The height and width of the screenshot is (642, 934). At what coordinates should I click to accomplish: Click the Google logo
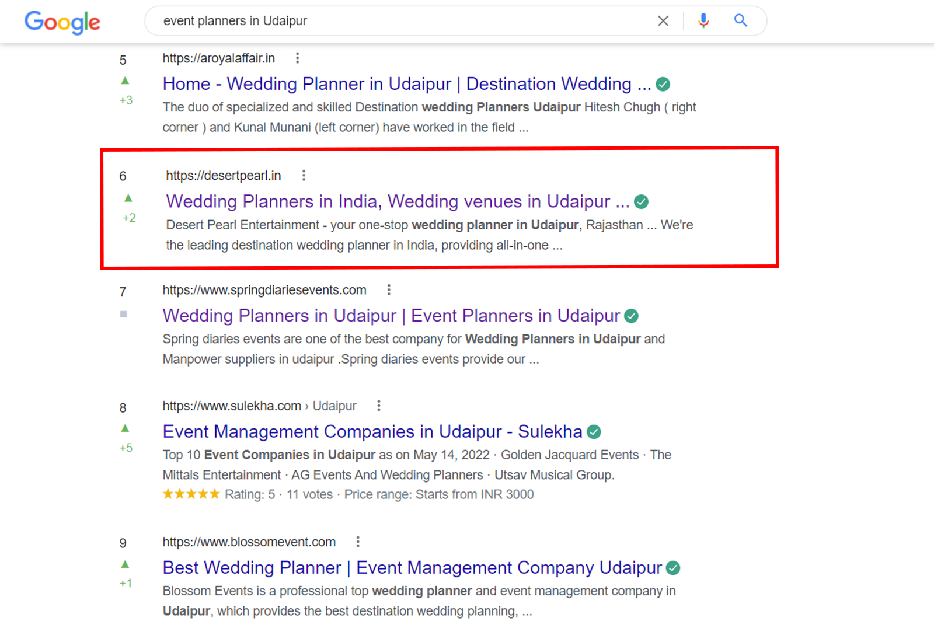62,22
